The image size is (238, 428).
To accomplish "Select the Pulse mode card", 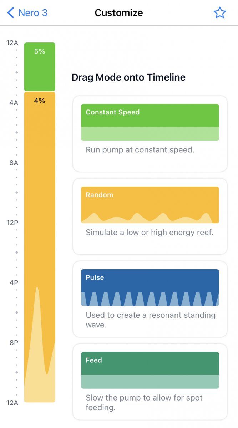I will [150, 299].
